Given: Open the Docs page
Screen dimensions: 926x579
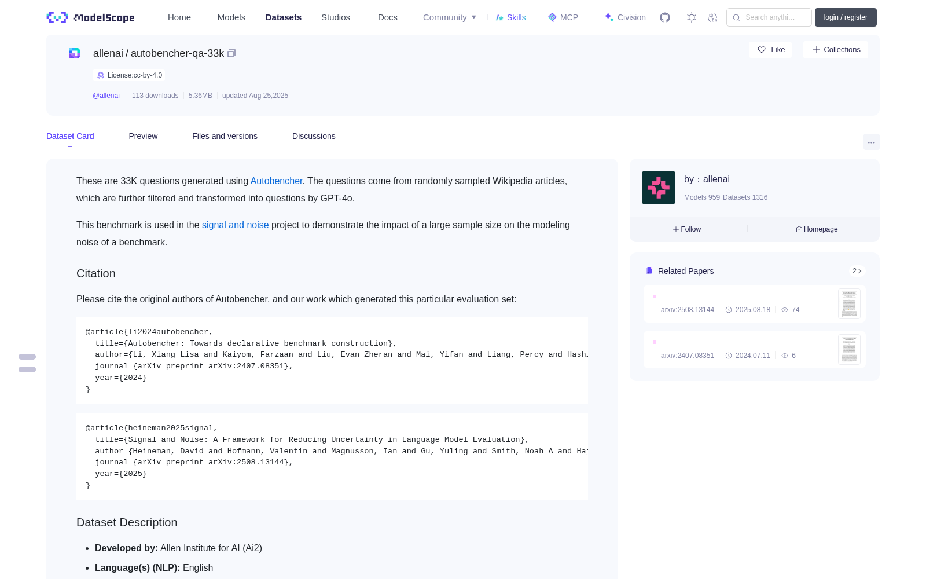Looking at the screenshot, I should pos(388,17).
